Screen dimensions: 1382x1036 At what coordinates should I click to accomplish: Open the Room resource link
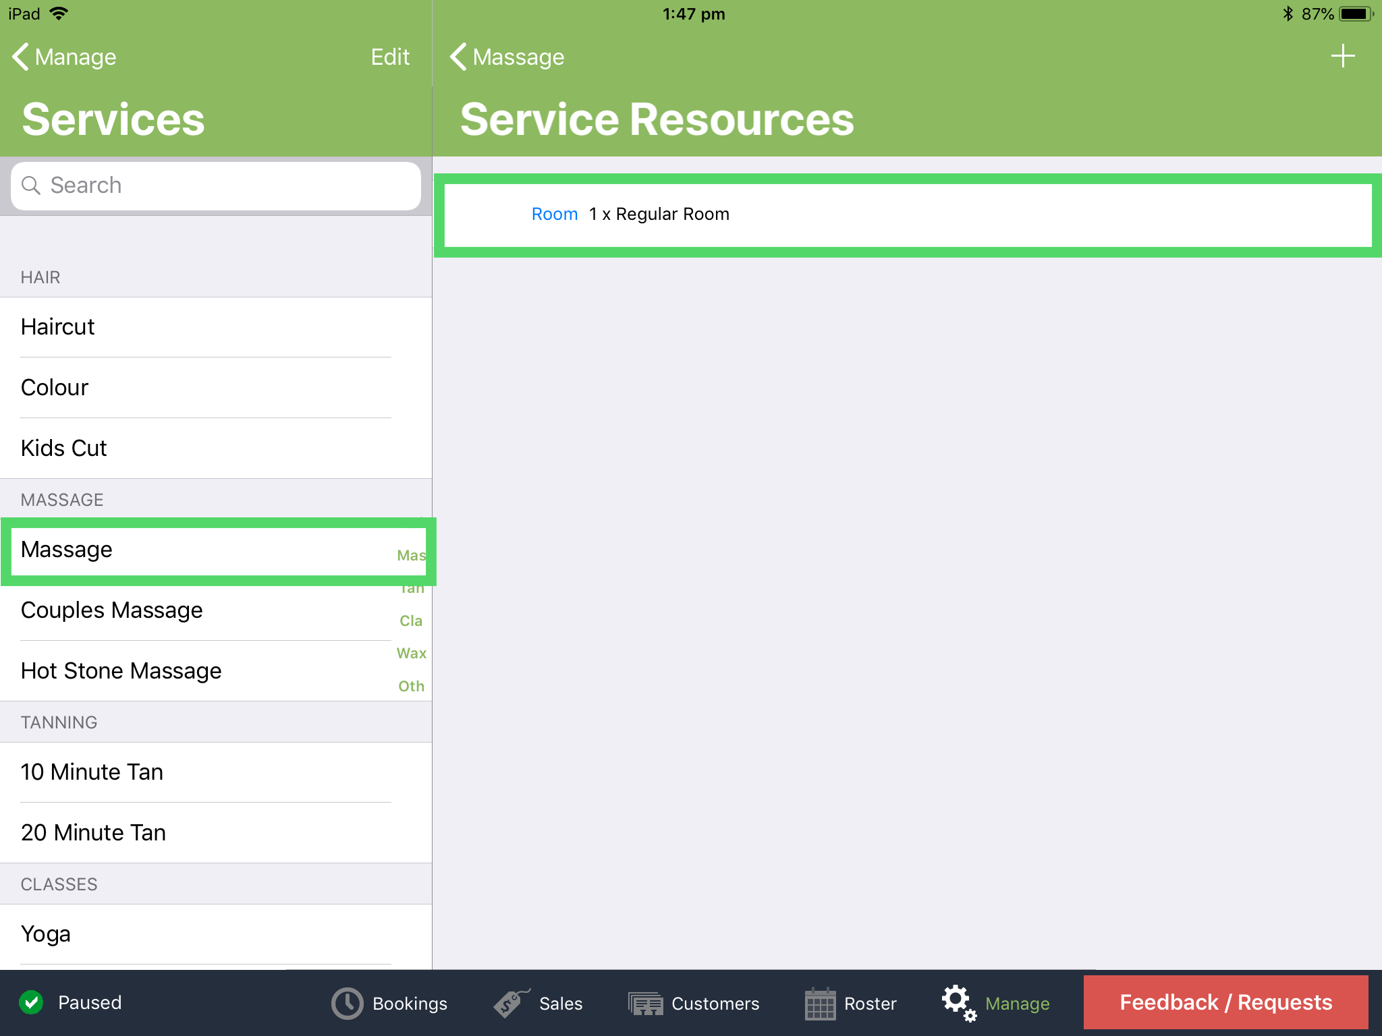pos(554,214)
